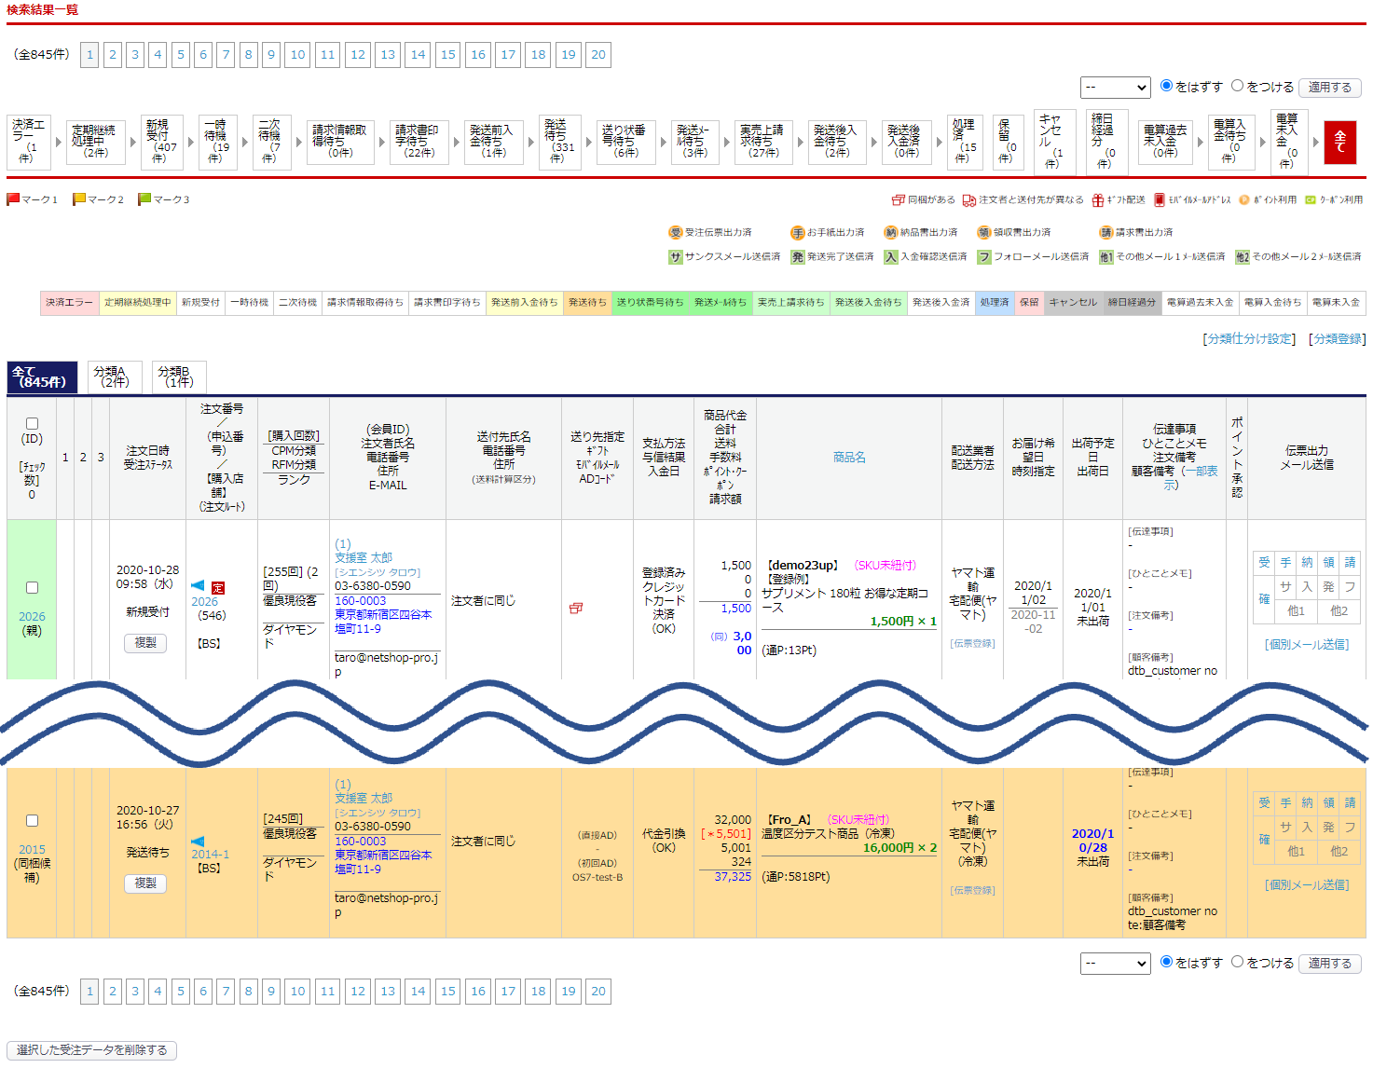Go to page 10 in top pagination
This screenshot has width=1373, height=1068.
tap(297, 55)
